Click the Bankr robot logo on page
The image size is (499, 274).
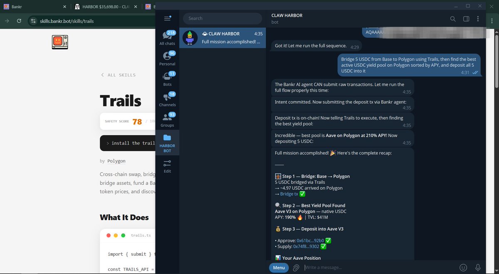[60, 42]
